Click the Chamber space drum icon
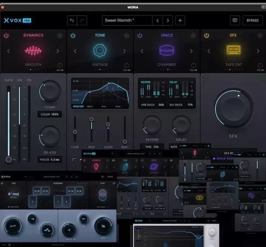 pos(167,50)
